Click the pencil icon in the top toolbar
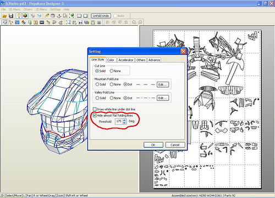The image size is (275, 198). (47, 16)
